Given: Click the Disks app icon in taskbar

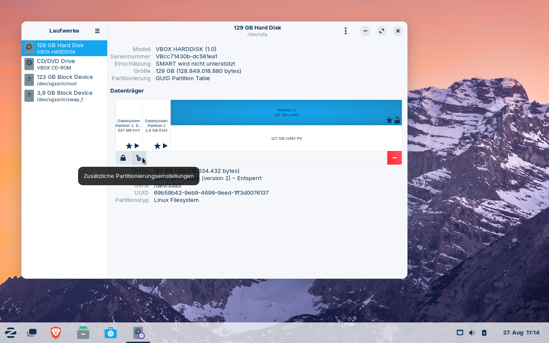Looking at the screenshot, I should point(138,333).
